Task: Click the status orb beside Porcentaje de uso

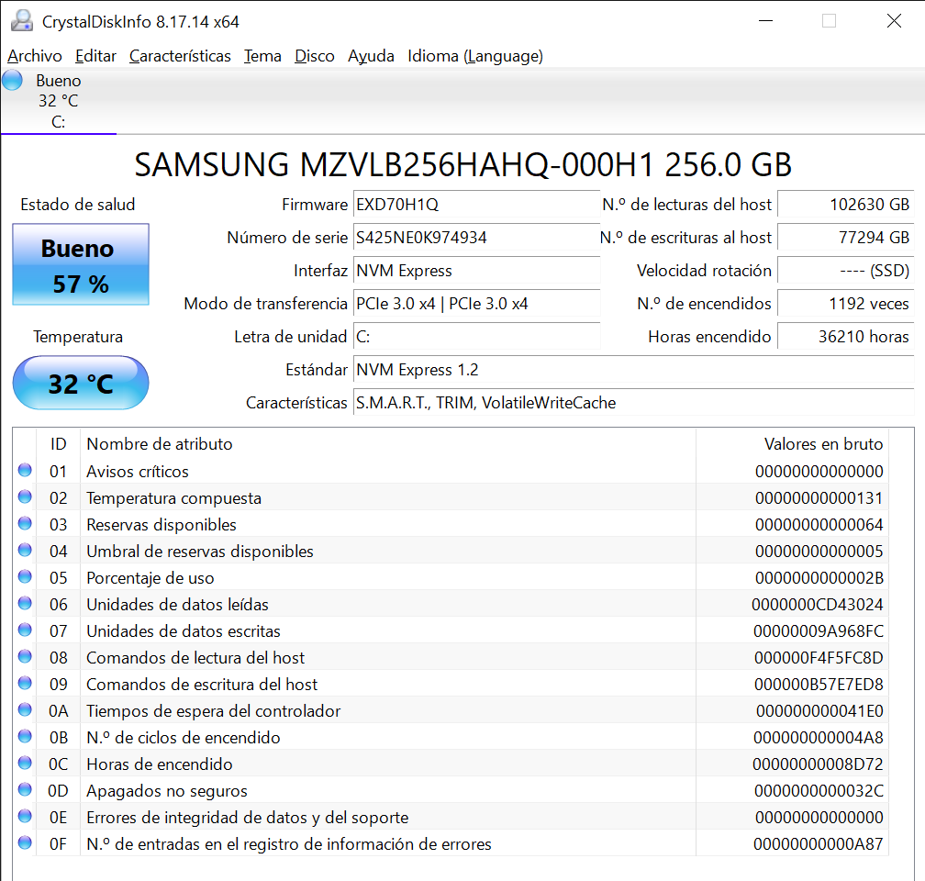Action: [x=25, y=577]
